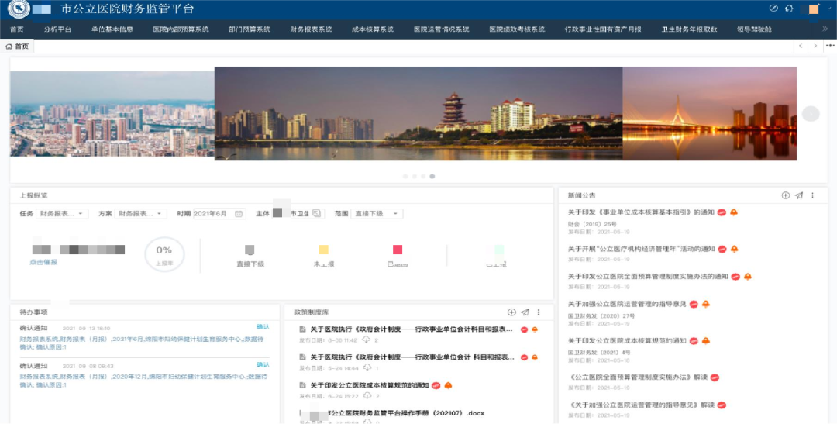Click the calendar icon in the 时期 field

239,214
